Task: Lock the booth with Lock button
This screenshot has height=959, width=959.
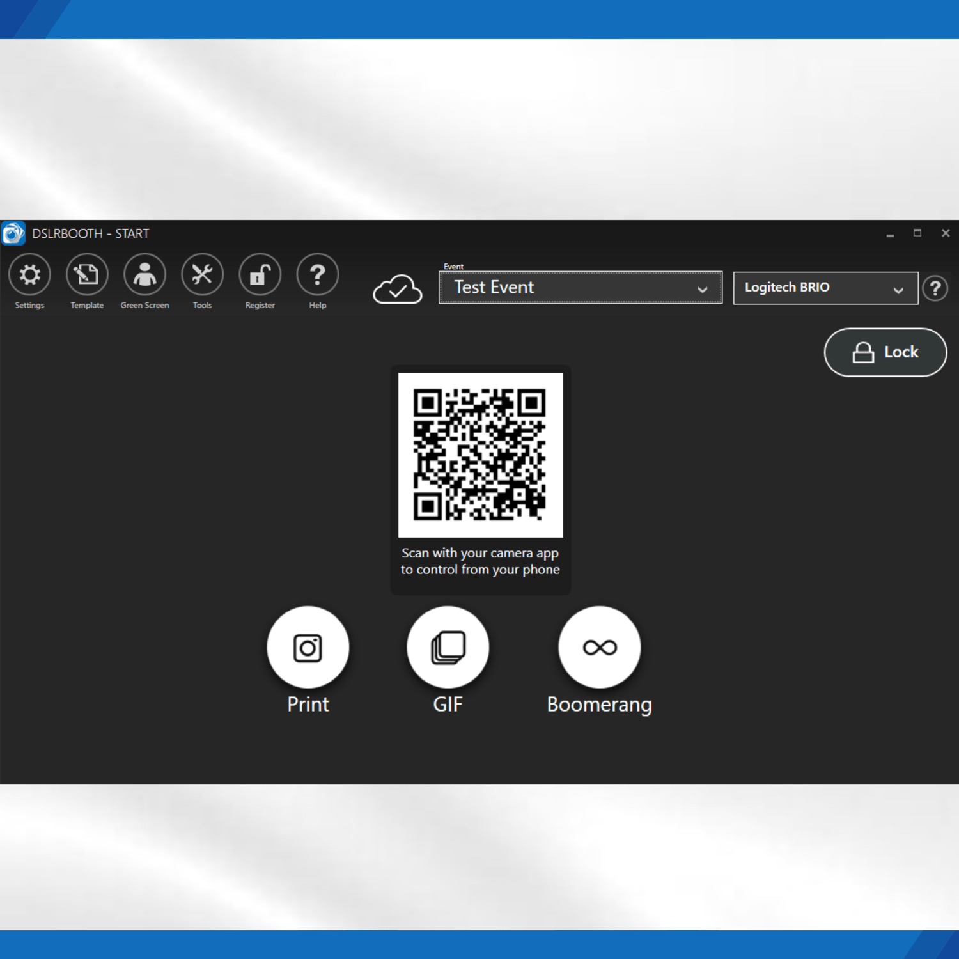Action: 885,352
